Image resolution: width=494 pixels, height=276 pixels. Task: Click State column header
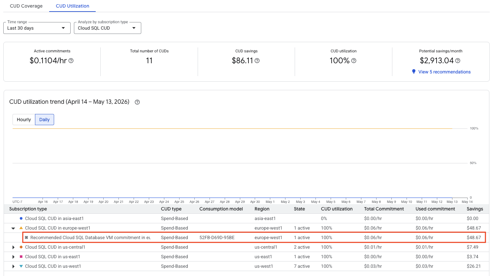[299, 209]
